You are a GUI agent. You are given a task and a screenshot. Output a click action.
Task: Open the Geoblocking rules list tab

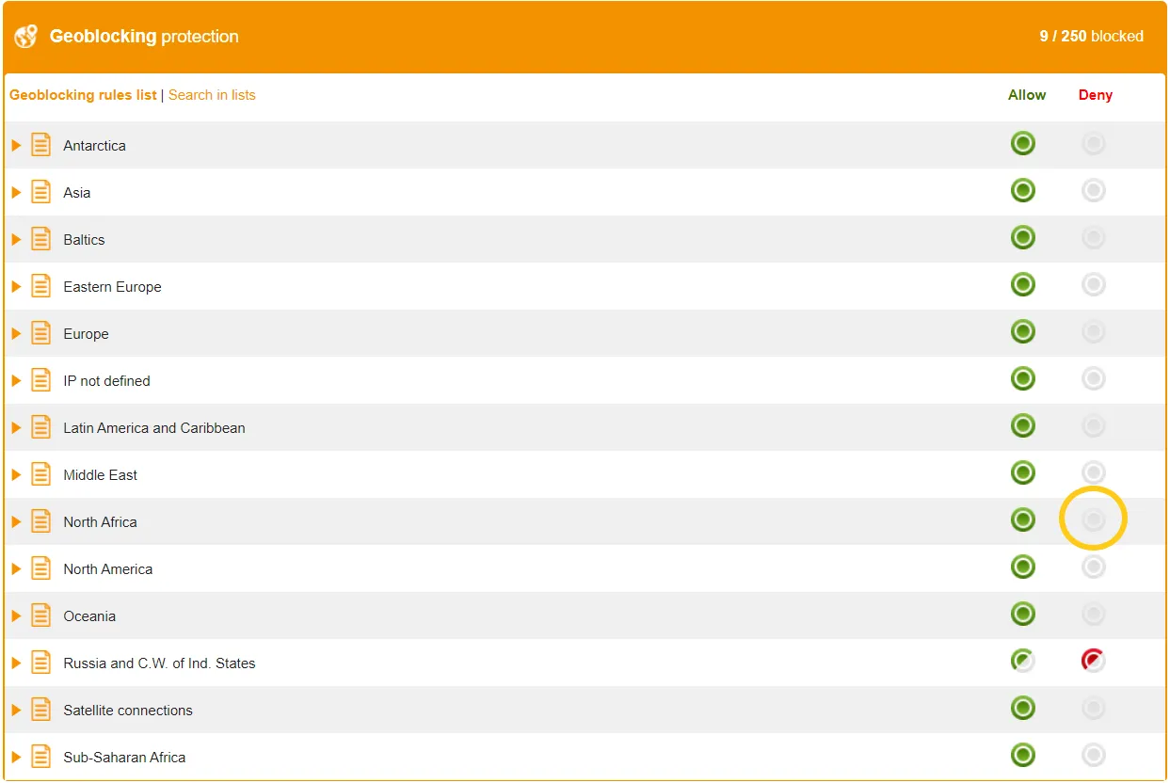point(83,95)
